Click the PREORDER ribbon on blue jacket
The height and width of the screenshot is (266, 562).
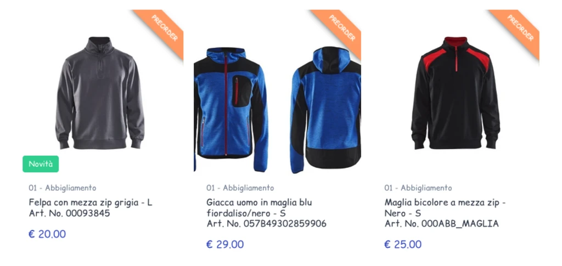[340, 30]
